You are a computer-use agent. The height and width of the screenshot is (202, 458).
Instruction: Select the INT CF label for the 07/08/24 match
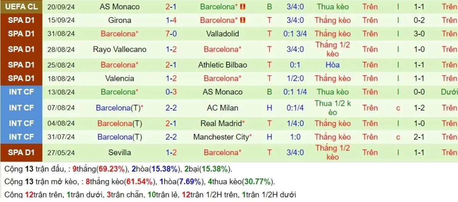22,108
